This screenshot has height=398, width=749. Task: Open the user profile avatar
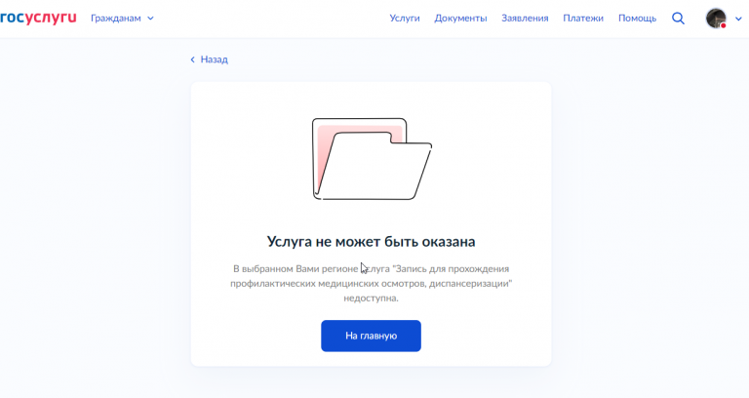(716, 19)
